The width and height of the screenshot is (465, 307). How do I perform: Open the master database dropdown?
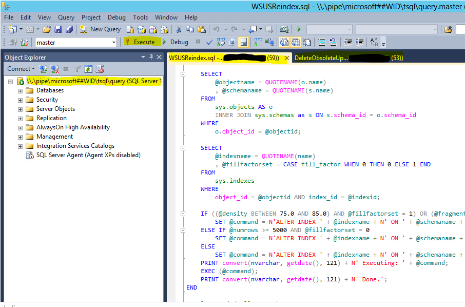(114, 43)
